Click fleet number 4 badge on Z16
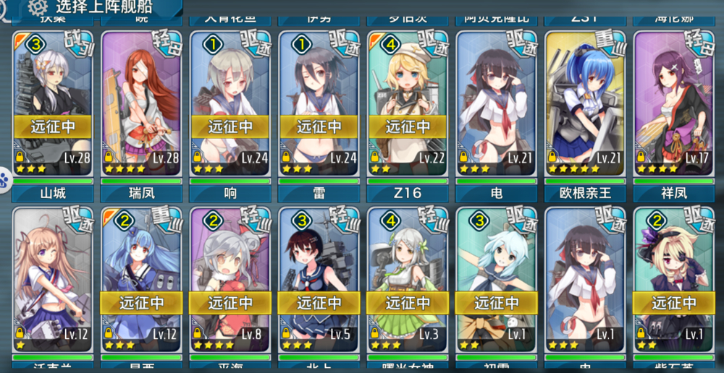The width and height of the screenshot is (724, 373). 390,44
